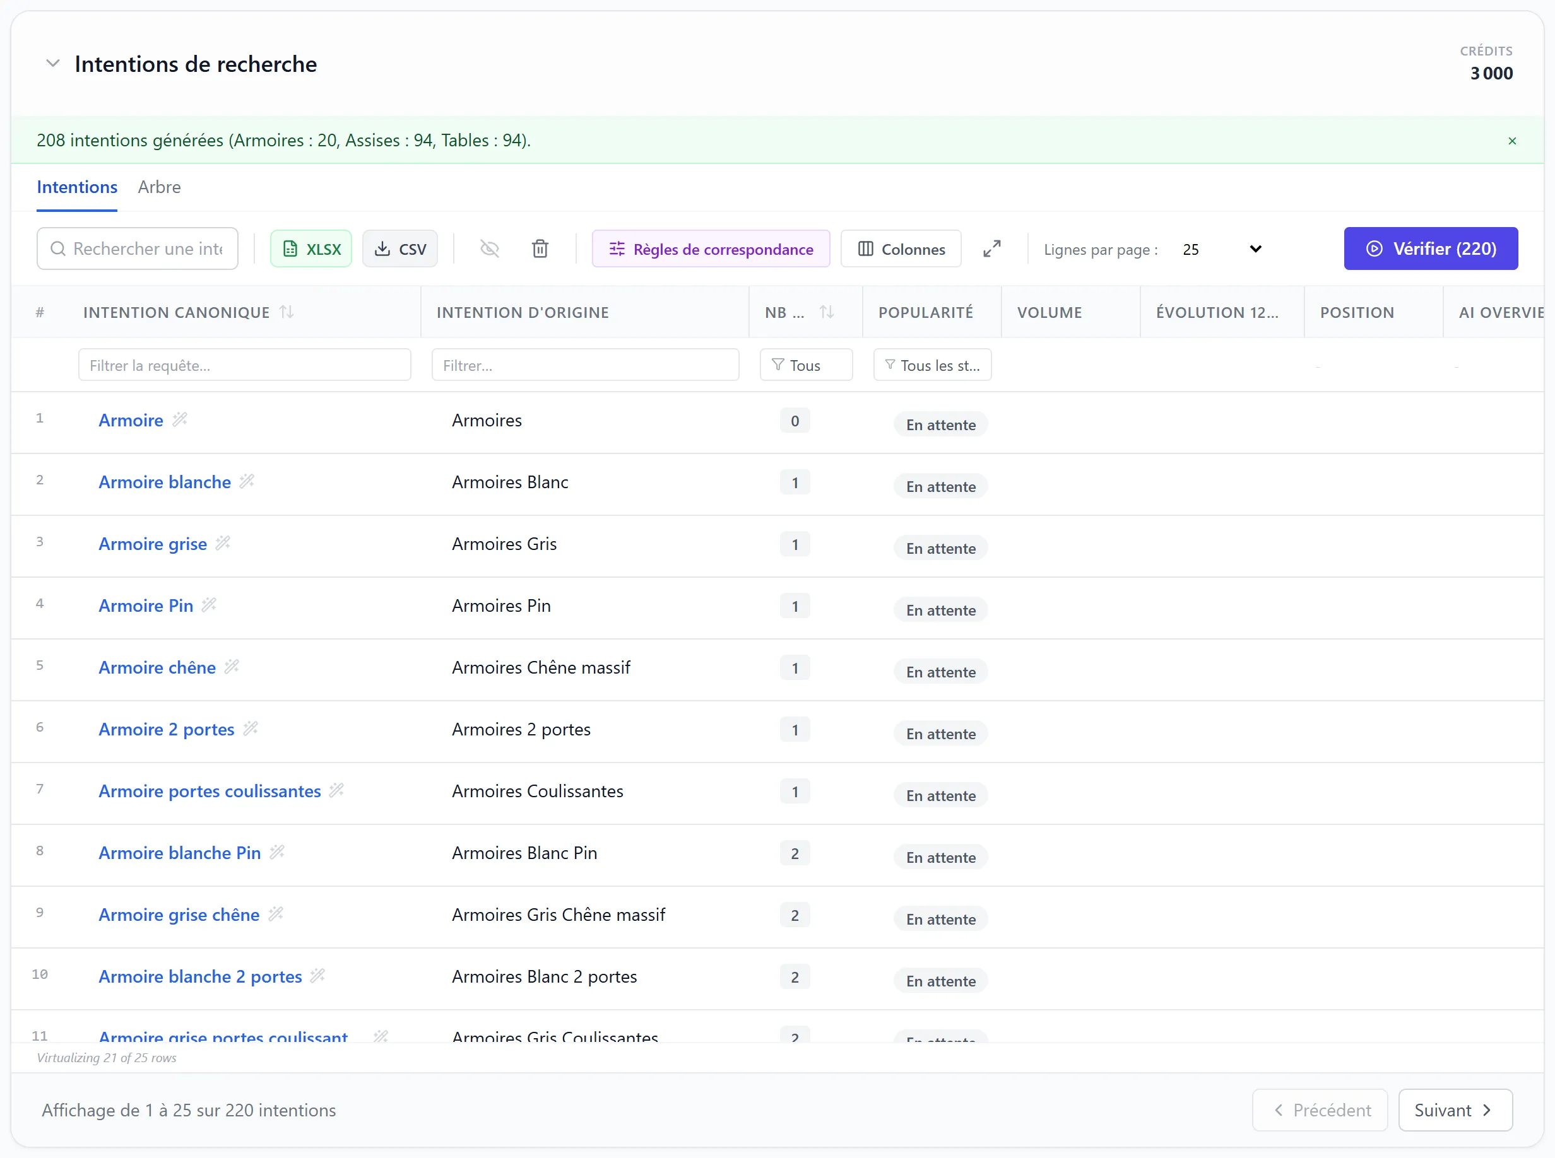Viewport: 1555px width, 1158px height.
Task: Click wand icon beside Armoire chêne
Action: [232, 667]
